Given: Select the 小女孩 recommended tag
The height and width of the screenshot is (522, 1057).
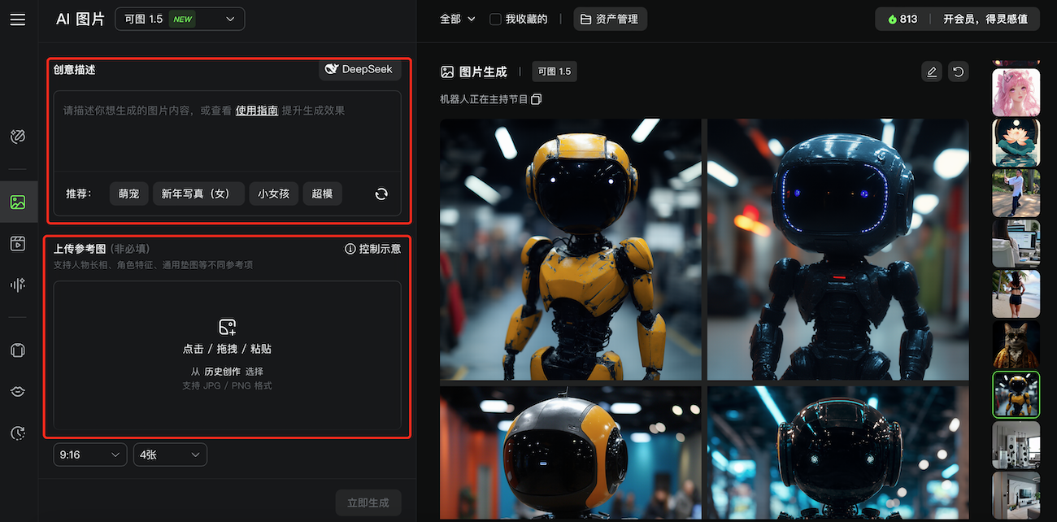Looking at the screenshot, I should [x=274, y=194].
